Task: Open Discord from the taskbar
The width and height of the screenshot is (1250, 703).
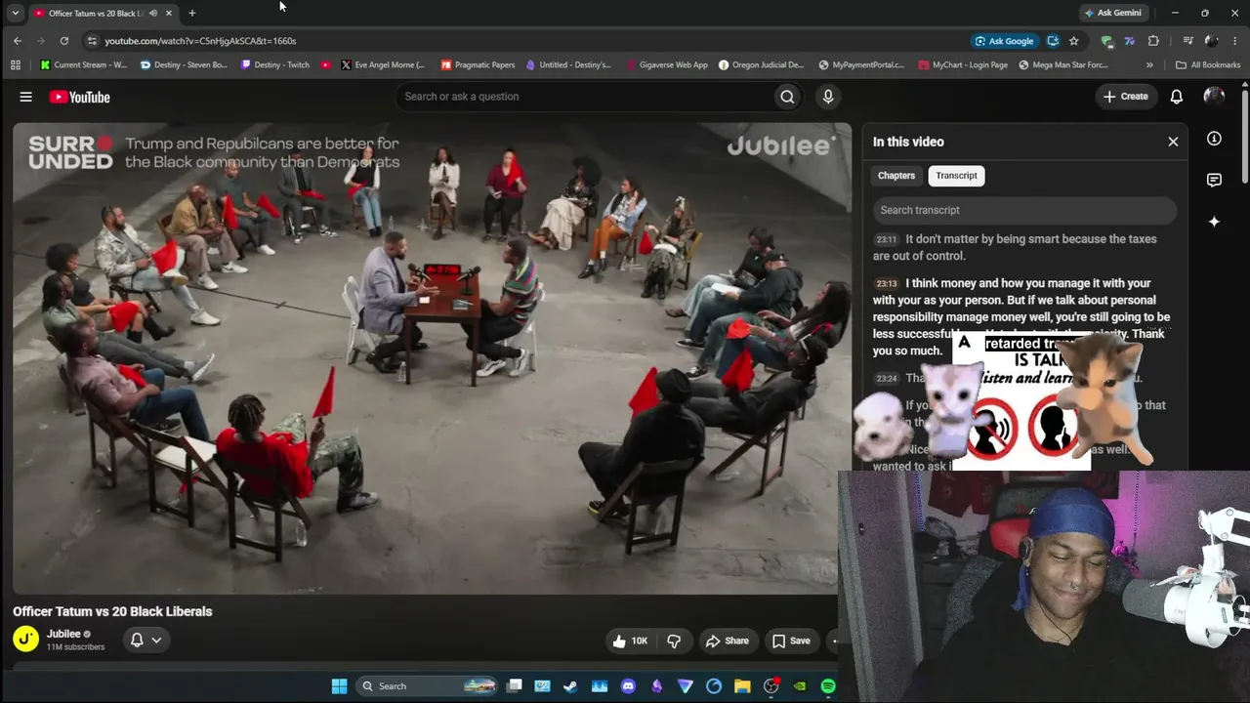Action: 628,686
